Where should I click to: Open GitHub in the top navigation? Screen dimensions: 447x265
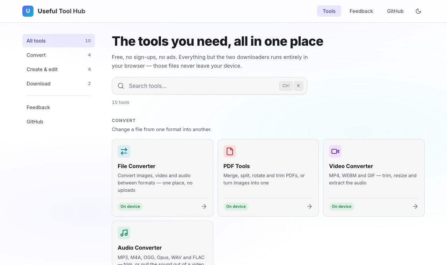pos(395,11)
